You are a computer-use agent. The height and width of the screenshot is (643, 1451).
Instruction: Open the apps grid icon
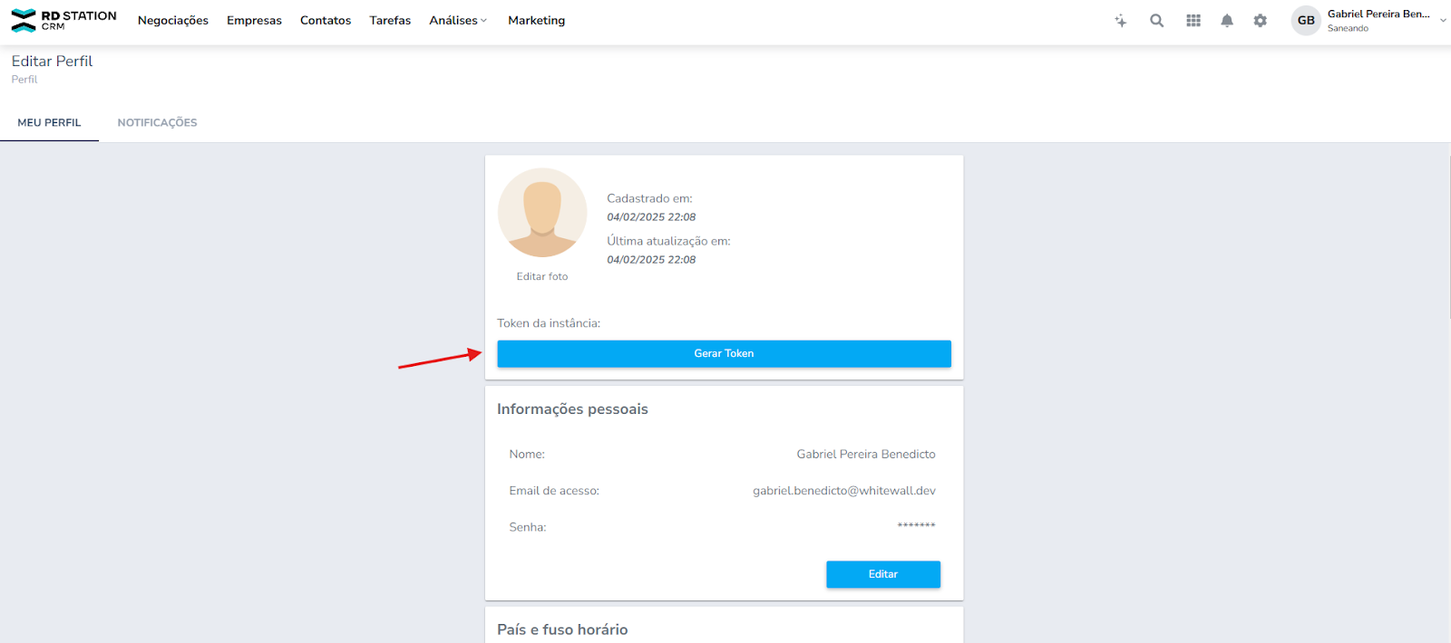1193,21
